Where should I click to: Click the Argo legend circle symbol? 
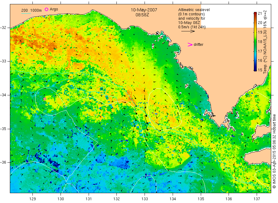[x=46, y=9]
